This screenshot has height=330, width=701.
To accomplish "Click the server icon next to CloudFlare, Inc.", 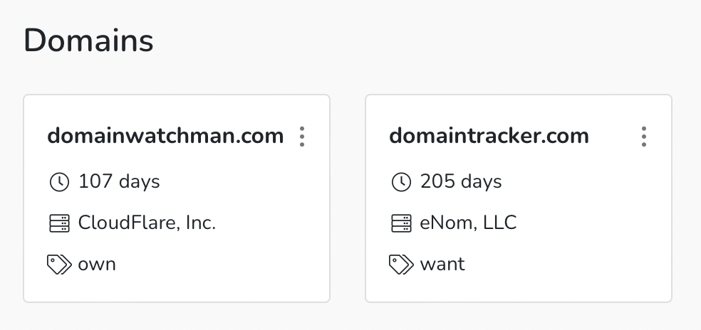I will (x=59, y=223).
